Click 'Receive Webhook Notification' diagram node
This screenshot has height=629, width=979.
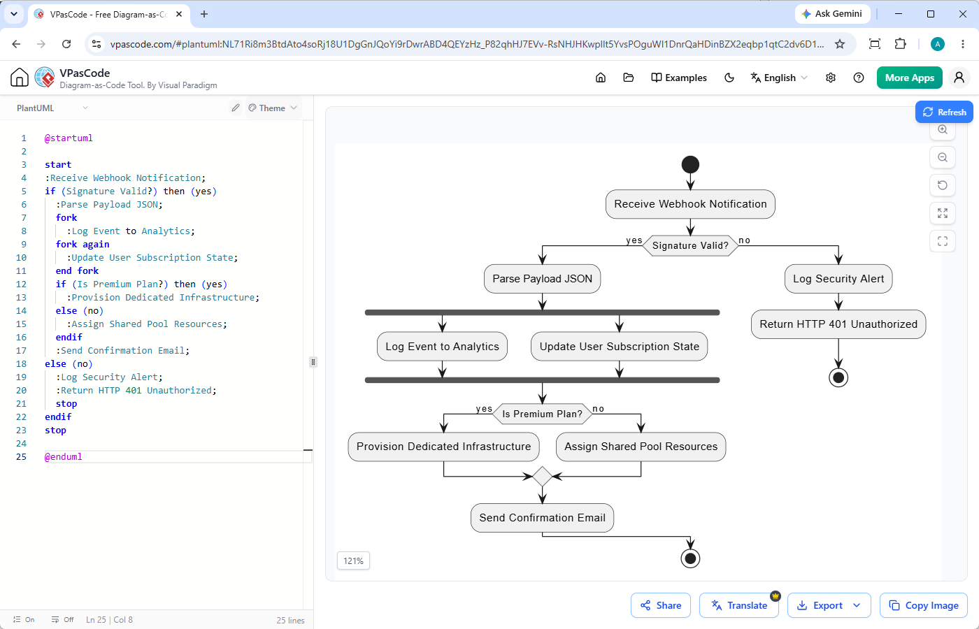point(690,204)
